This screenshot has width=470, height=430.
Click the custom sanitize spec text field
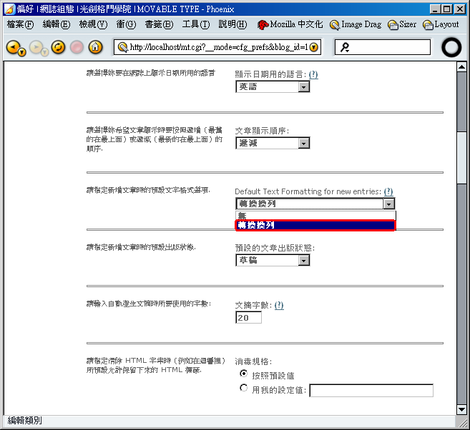(371, 391)
